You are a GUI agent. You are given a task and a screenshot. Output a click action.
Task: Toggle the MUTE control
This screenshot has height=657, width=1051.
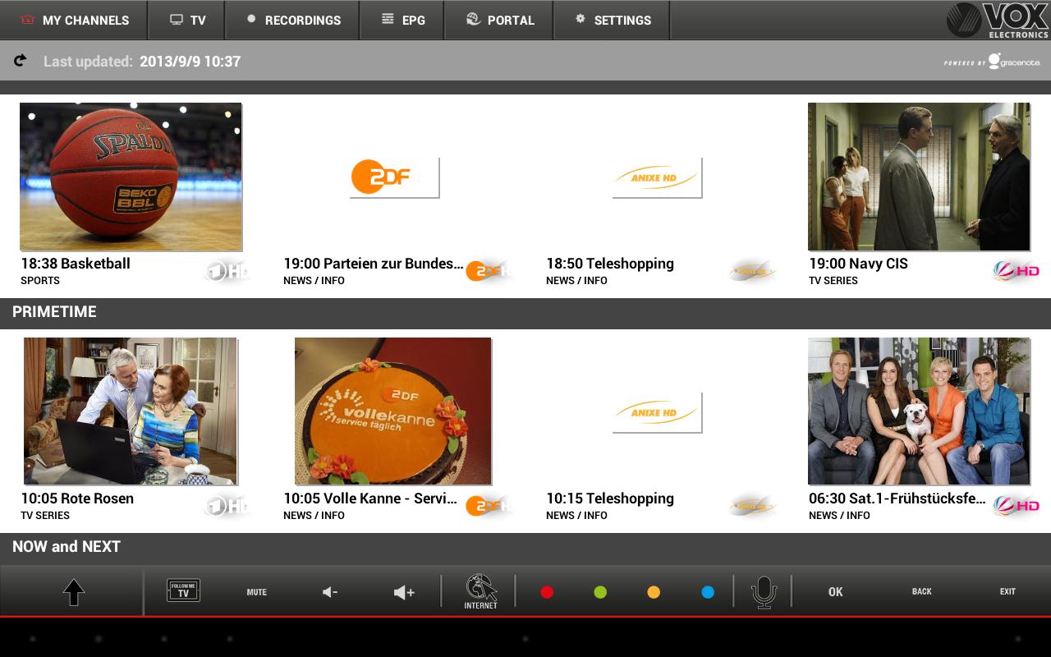point(257,592)
